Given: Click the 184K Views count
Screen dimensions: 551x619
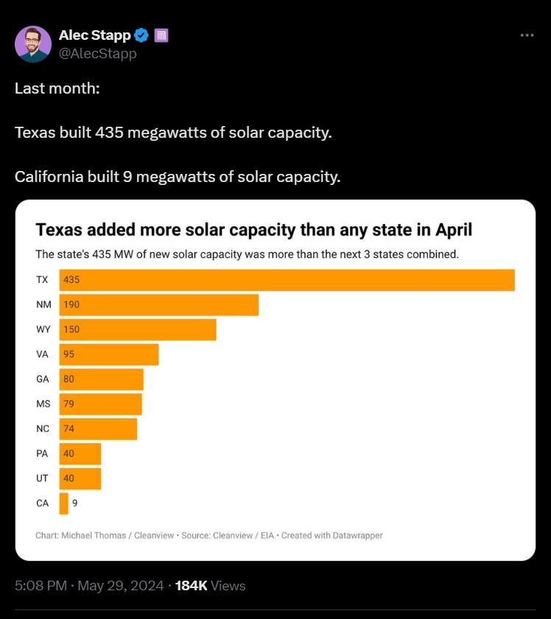Looking at the screenshot, I should pyautogui.click(x=210, y=586).
